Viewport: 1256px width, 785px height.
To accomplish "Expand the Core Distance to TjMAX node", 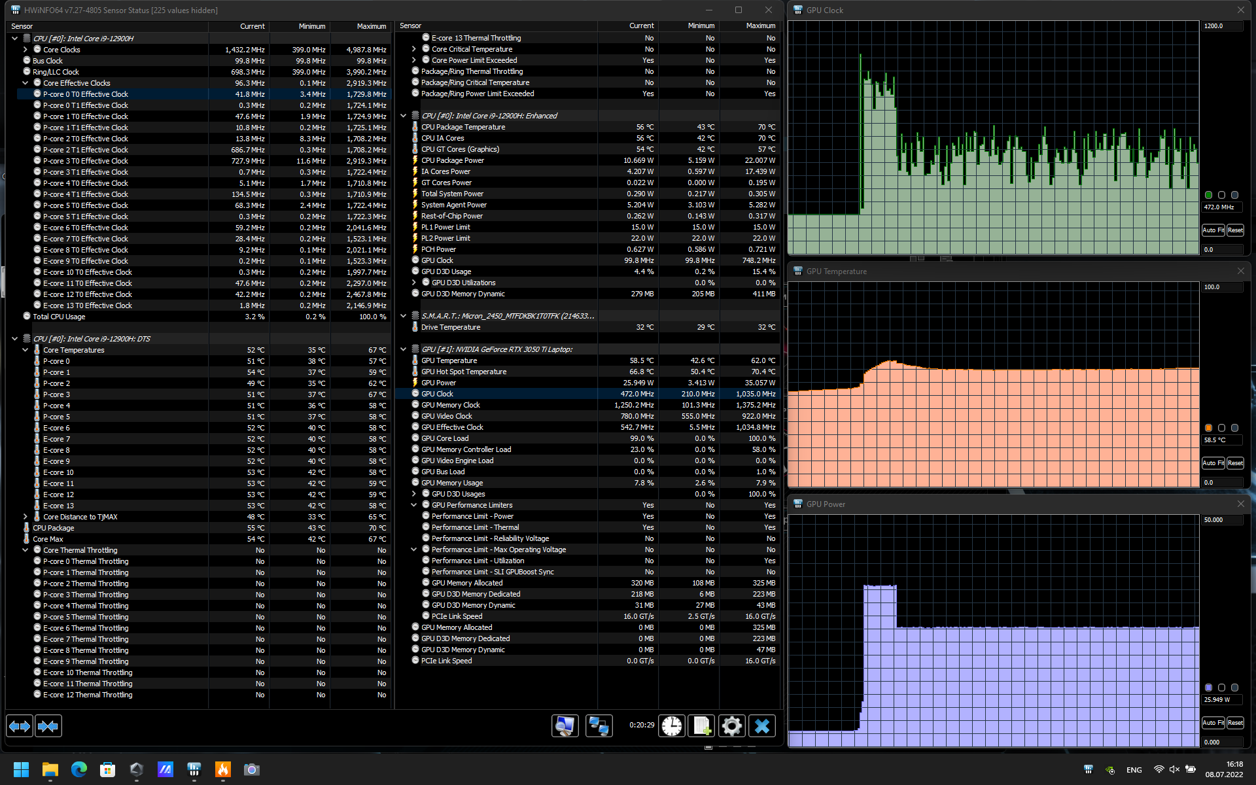I will point(26,517).
